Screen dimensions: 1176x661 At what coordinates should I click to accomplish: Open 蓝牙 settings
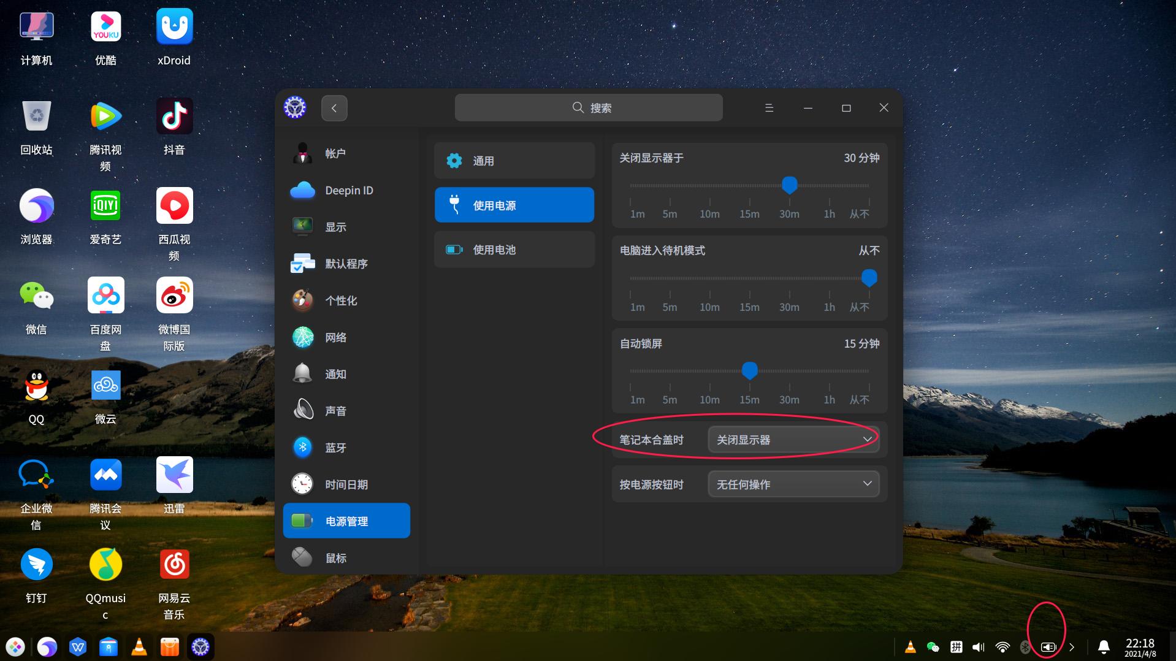(346, 448)
